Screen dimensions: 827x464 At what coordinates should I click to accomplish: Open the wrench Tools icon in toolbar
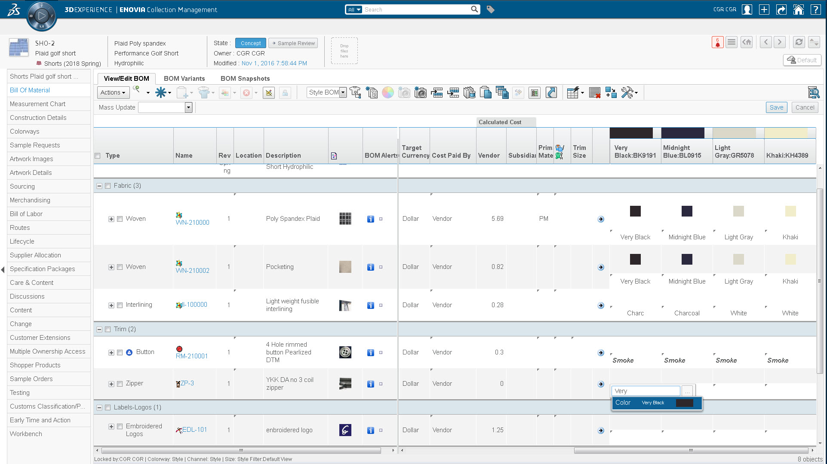(627, 92)
